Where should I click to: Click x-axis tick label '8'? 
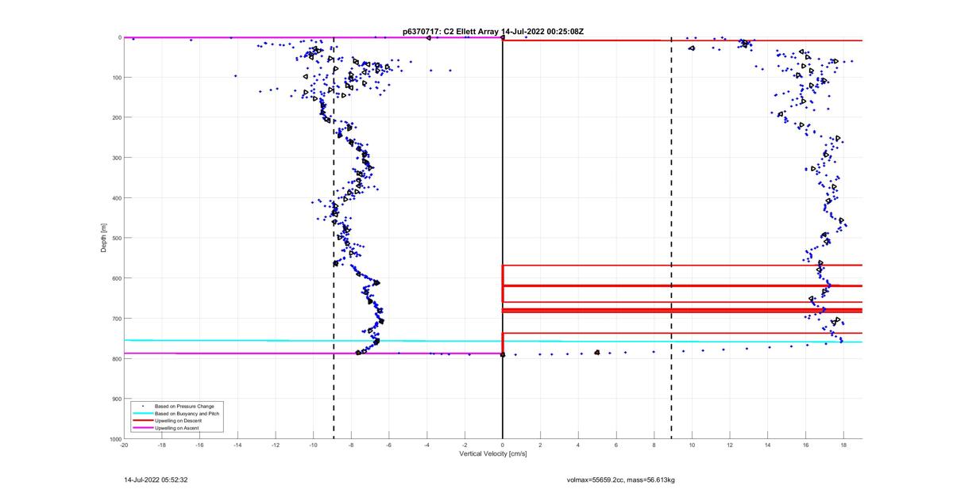[654, 445]
